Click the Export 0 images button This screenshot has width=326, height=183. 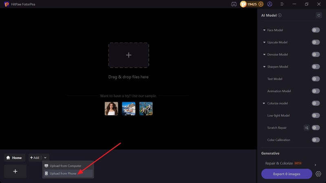pos(287,174)
